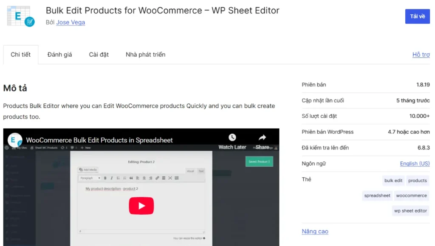Select the products tag
Image resolution: width=435 pixels, height=246 pixels.
(417, 180)
